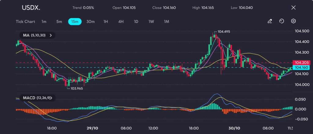
Task: Set timeframe to 1H
Action: 106,22
